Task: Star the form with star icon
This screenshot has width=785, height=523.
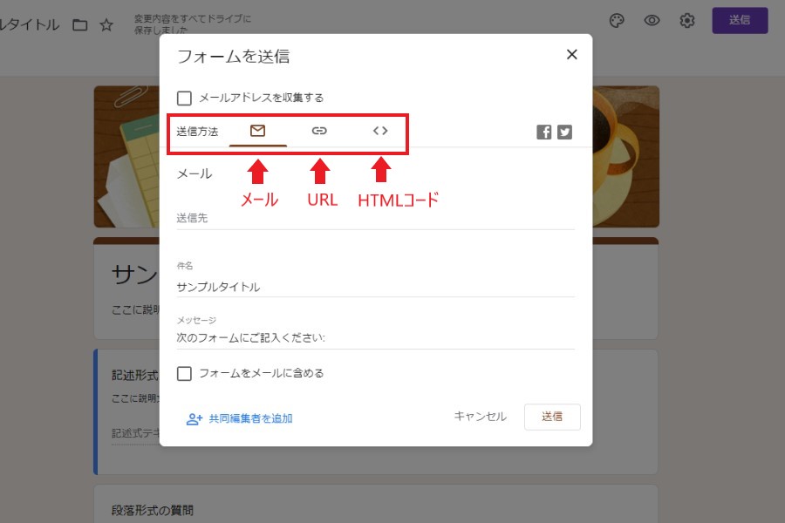Action: tap(106, 25)
